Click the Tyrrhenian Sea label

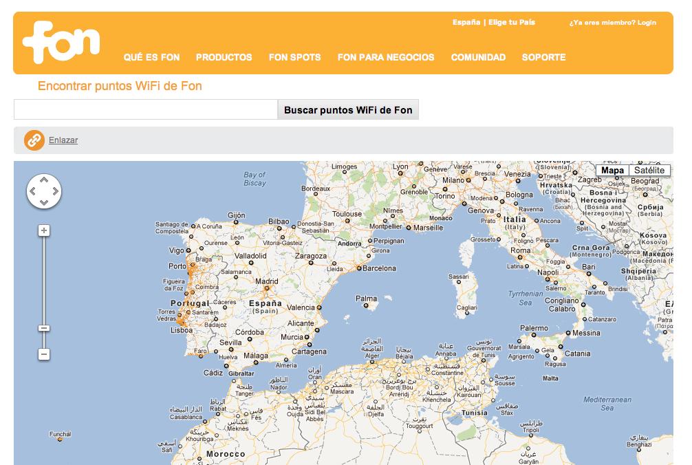525,299
